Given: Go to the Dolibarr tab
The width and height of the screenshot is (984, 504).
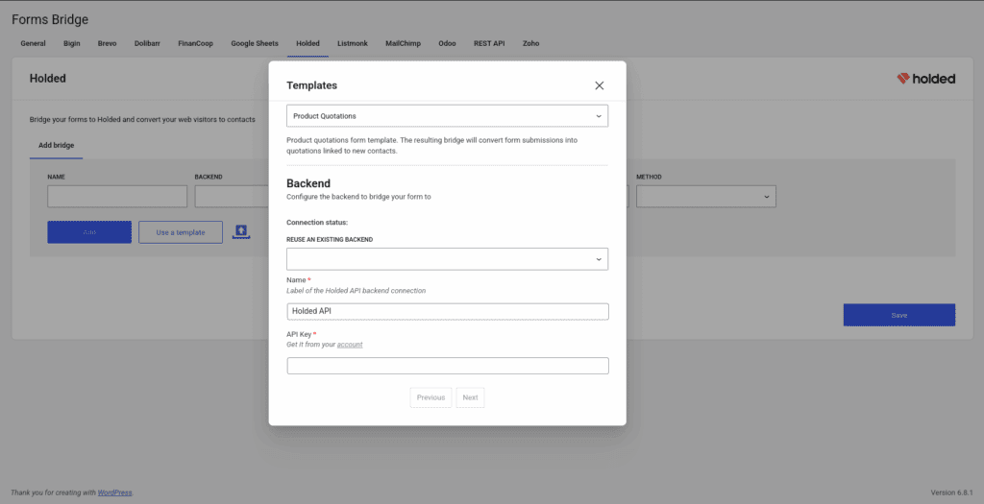Looking at the screenshot, I should pos(147,43).
